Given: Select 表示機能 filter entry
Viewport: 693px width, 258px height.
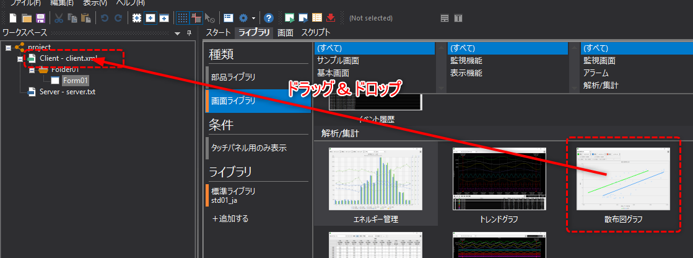Looking at the screenshot, I should tap(466, 73).
